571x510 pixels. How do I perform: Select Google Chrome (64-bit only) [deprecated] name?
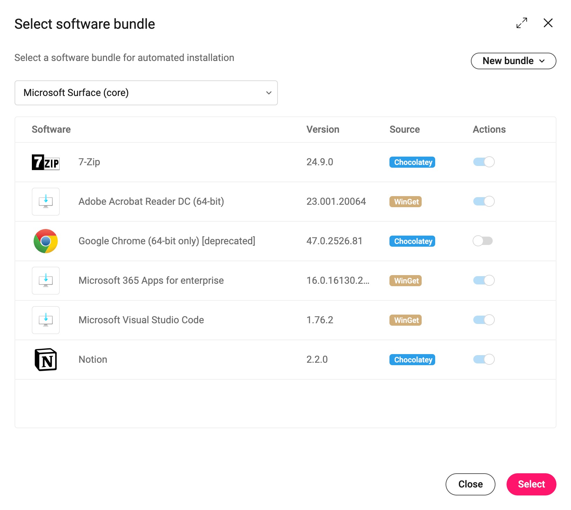pos(167,241)
